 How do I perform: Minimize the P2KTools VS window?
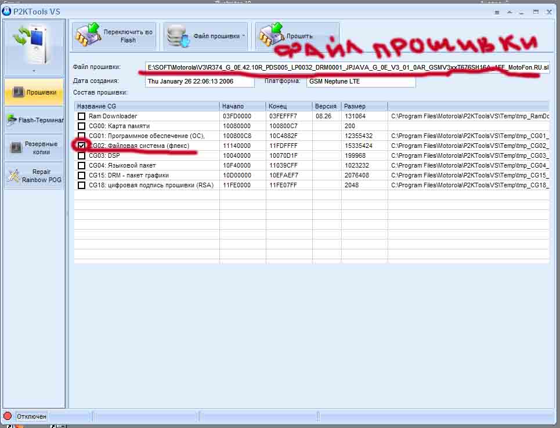pyautogui.click(x=522, y=12)
